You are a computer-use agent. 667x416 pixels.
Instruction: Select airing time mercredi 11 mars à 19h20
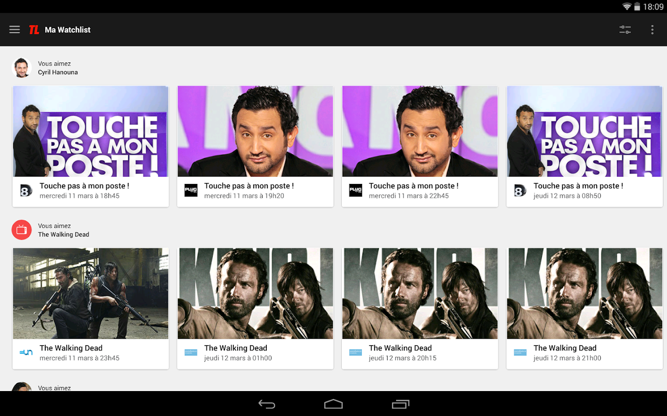[x=244, y=196]
